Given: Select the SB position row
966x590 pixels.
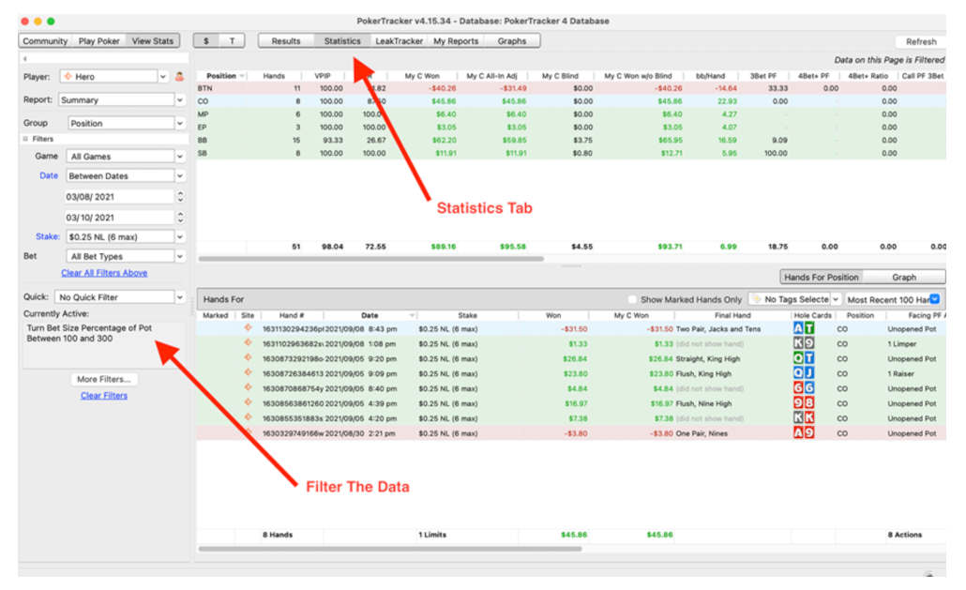Looking at the screenshot, I should [570, 153].
